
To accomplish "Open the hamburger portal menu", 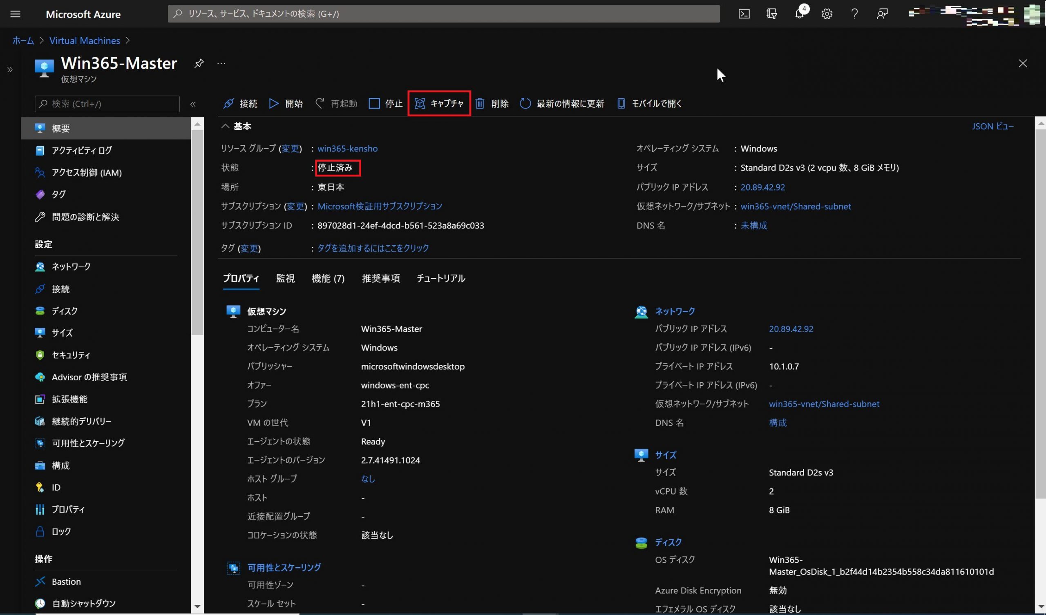I will (x=16, y=14).
